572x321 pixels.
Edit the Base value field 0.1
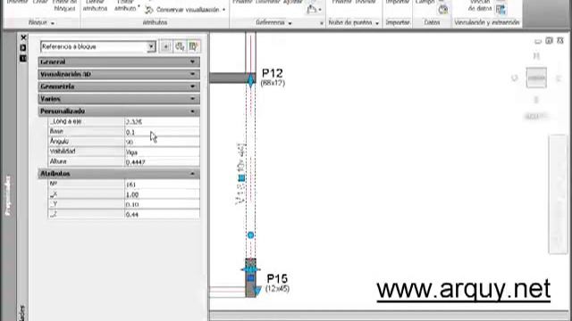click(x=162, y=132)
